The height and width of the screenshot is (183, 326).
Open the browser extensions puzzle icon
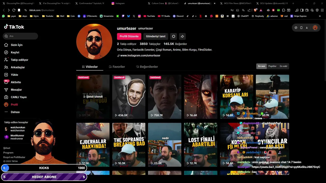[283, 10]
